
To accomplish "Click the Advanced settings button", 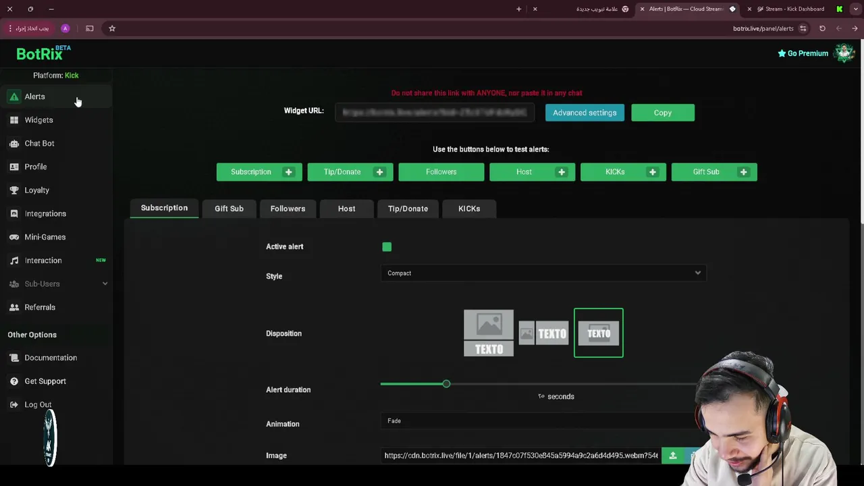I will pyautogui.click(x=585, y=113).
